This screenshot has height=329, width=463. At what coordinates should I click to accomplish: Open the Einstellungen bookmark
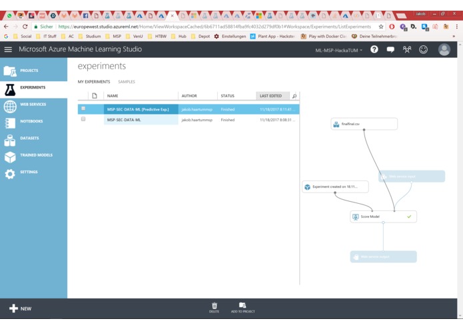click(x=230, y=36)
